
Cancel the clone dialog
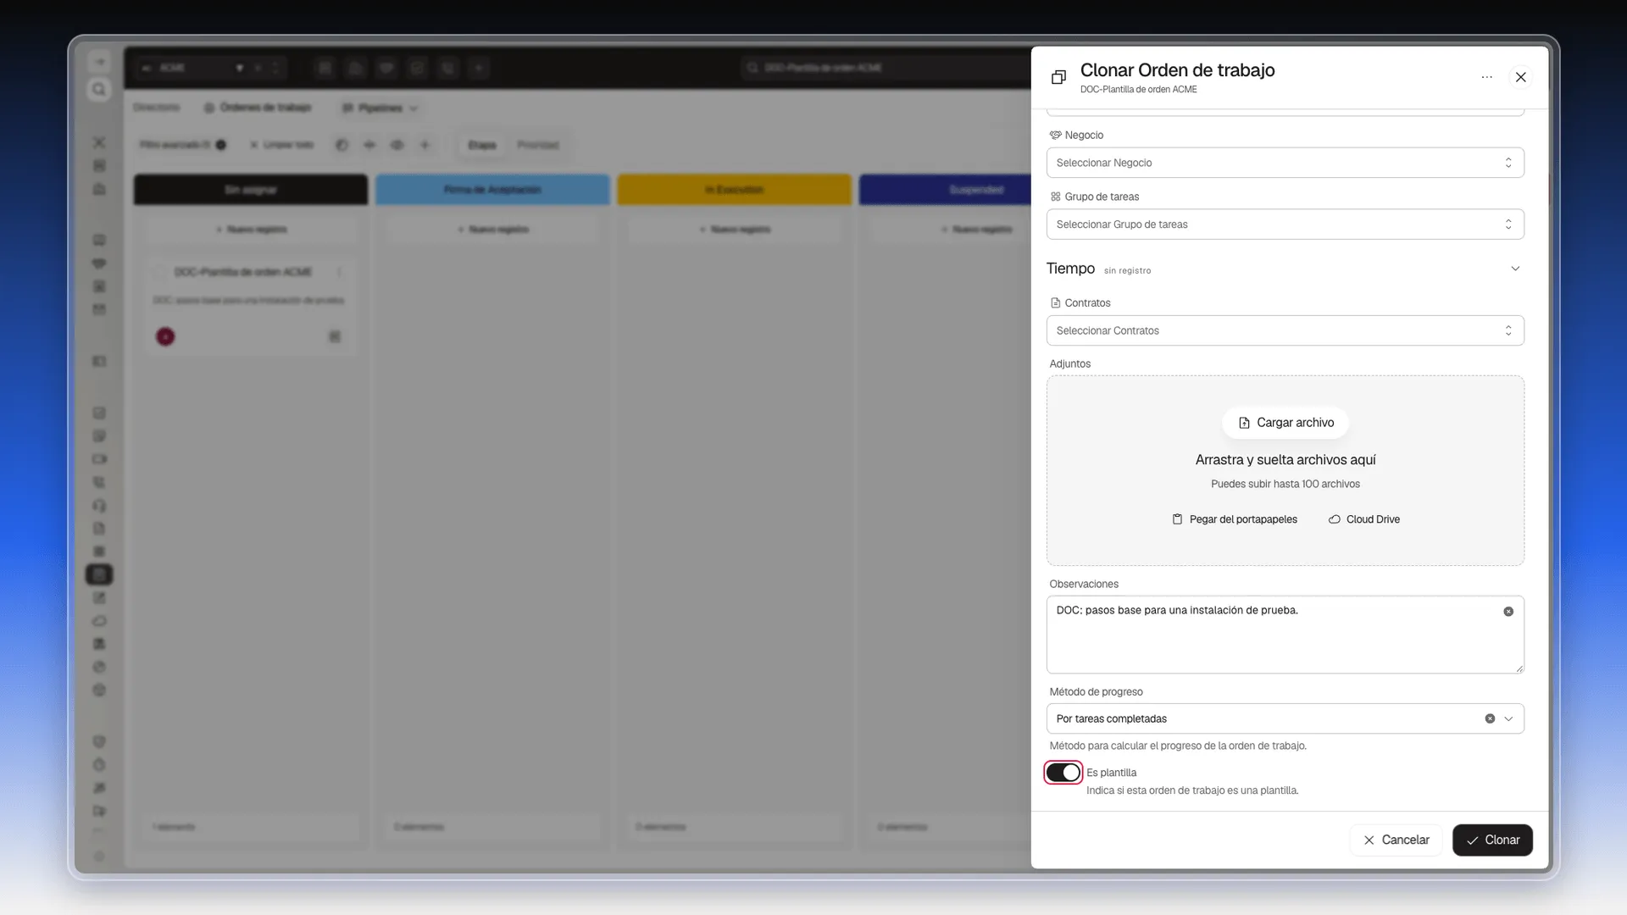coord(1396,840)
